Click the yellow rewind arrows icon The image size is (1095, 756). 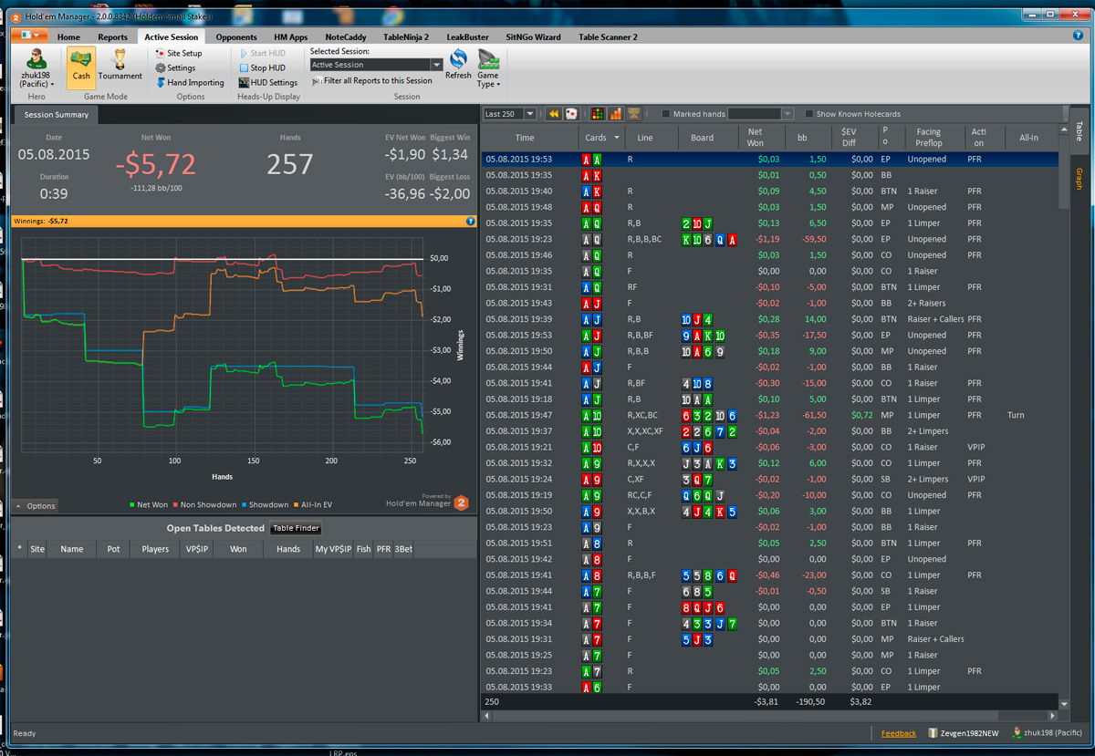point(553,114)
